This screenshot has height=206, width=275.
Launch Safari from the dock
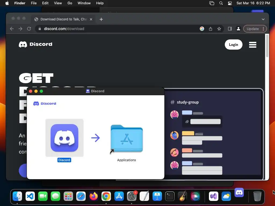pos(81,196)
